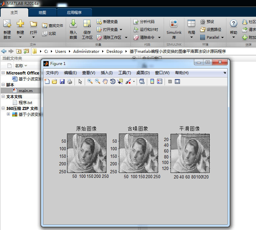Collapse the 文本文档 group

pos(3,96)
